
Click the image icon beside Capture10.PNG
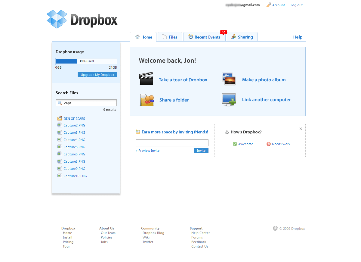point(60,176)
